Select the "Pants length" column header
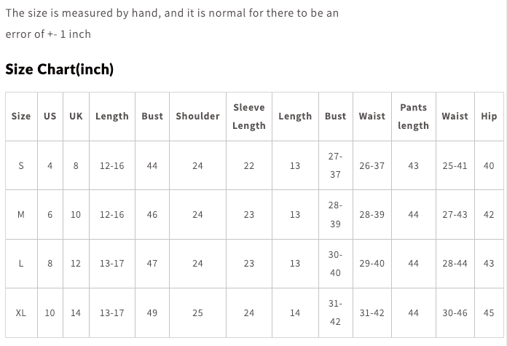Screen dimensions: 507x346 coord(413,116)
